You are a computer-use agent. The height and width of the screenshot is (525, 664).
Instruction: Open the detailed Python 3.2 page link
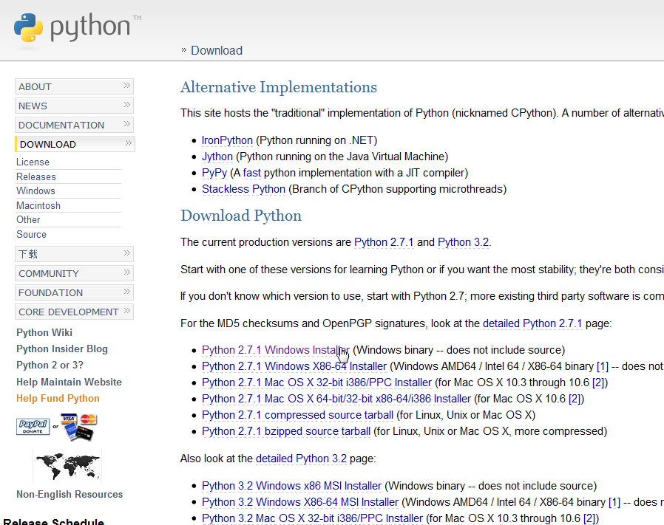[301, 459]
